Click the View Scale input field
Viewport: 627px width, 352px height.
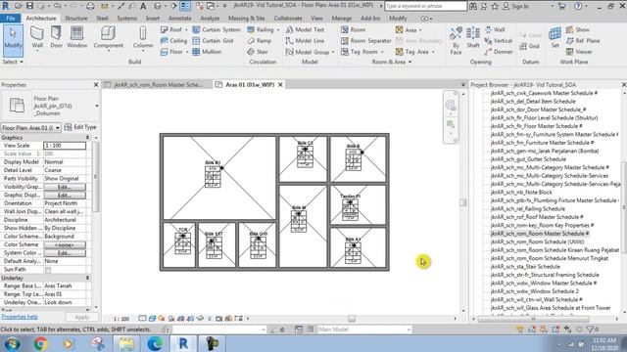coord(65,146)
